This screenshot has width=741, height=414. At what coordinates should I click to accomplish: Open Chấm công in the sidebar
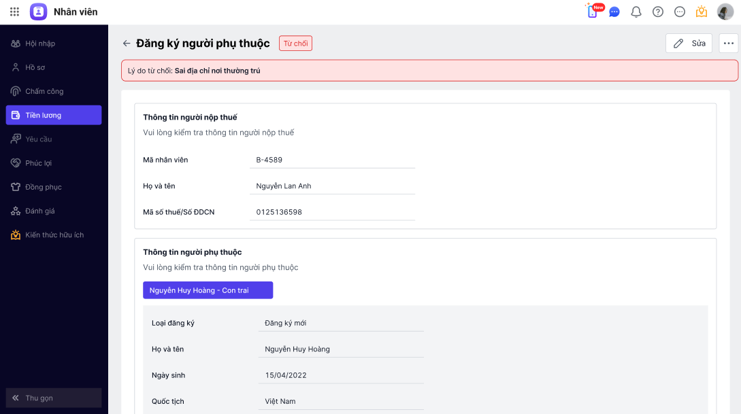pyautogui.click(x=44, y=91)
